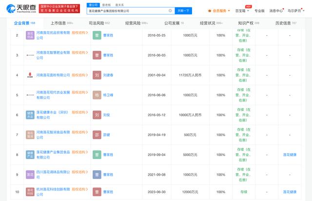Click 刘建春's red avatar icon

97,75
